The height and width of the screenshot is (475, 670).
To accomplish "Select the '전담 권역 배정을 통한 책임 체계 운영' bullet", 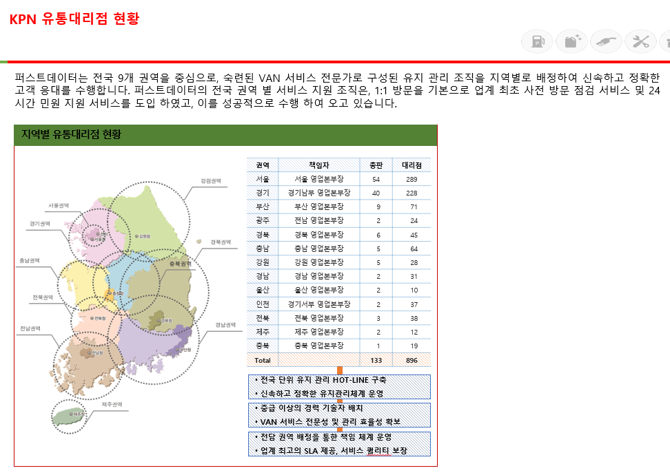I will [323, 437].
